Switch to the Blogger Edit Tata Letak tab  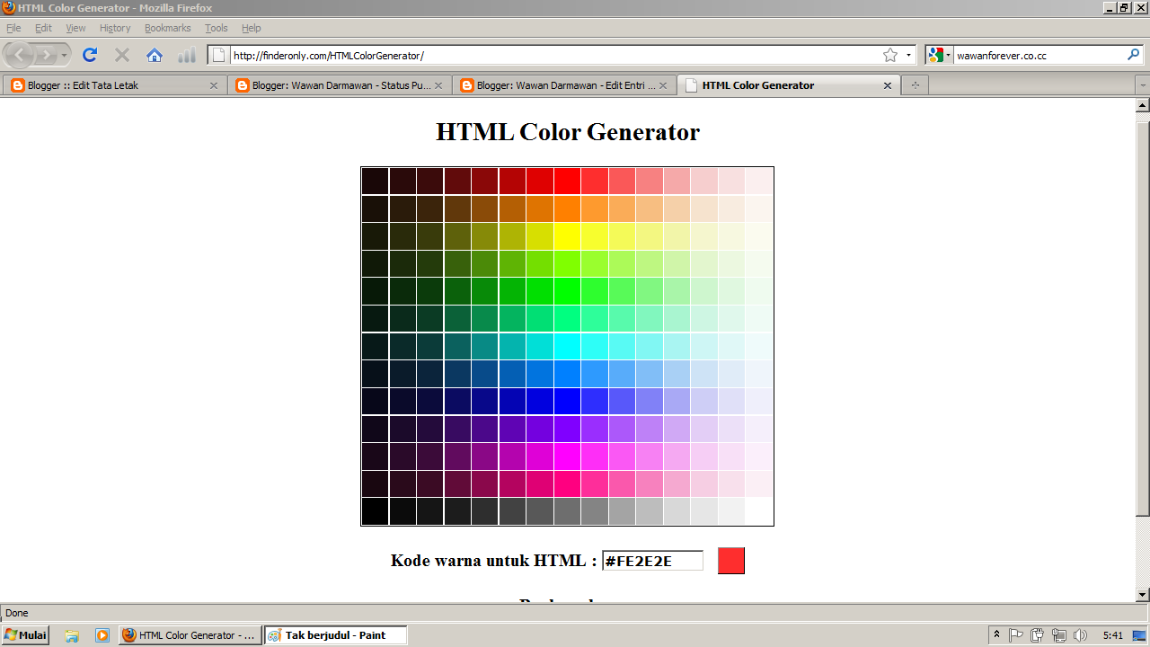[114, 85]
